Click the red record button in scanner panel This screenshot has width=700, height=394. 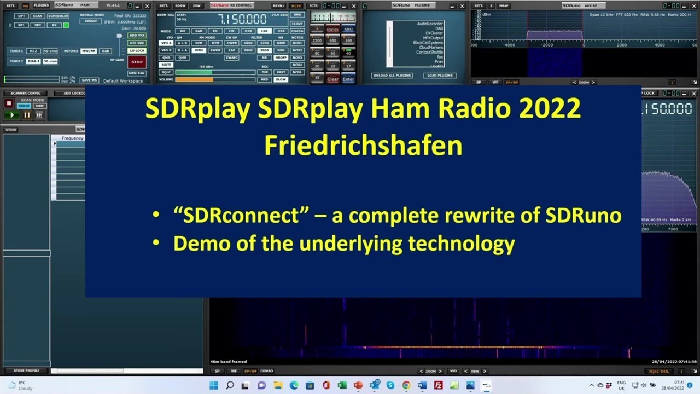tap(9, 103)
